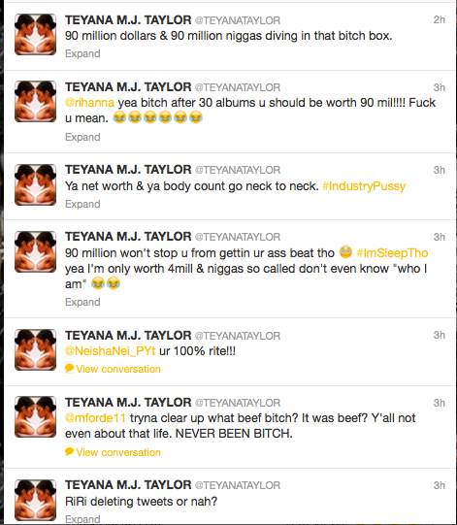
Task: Expand the tweet mentioning @rihanna
Action: (x=82, y=137)
